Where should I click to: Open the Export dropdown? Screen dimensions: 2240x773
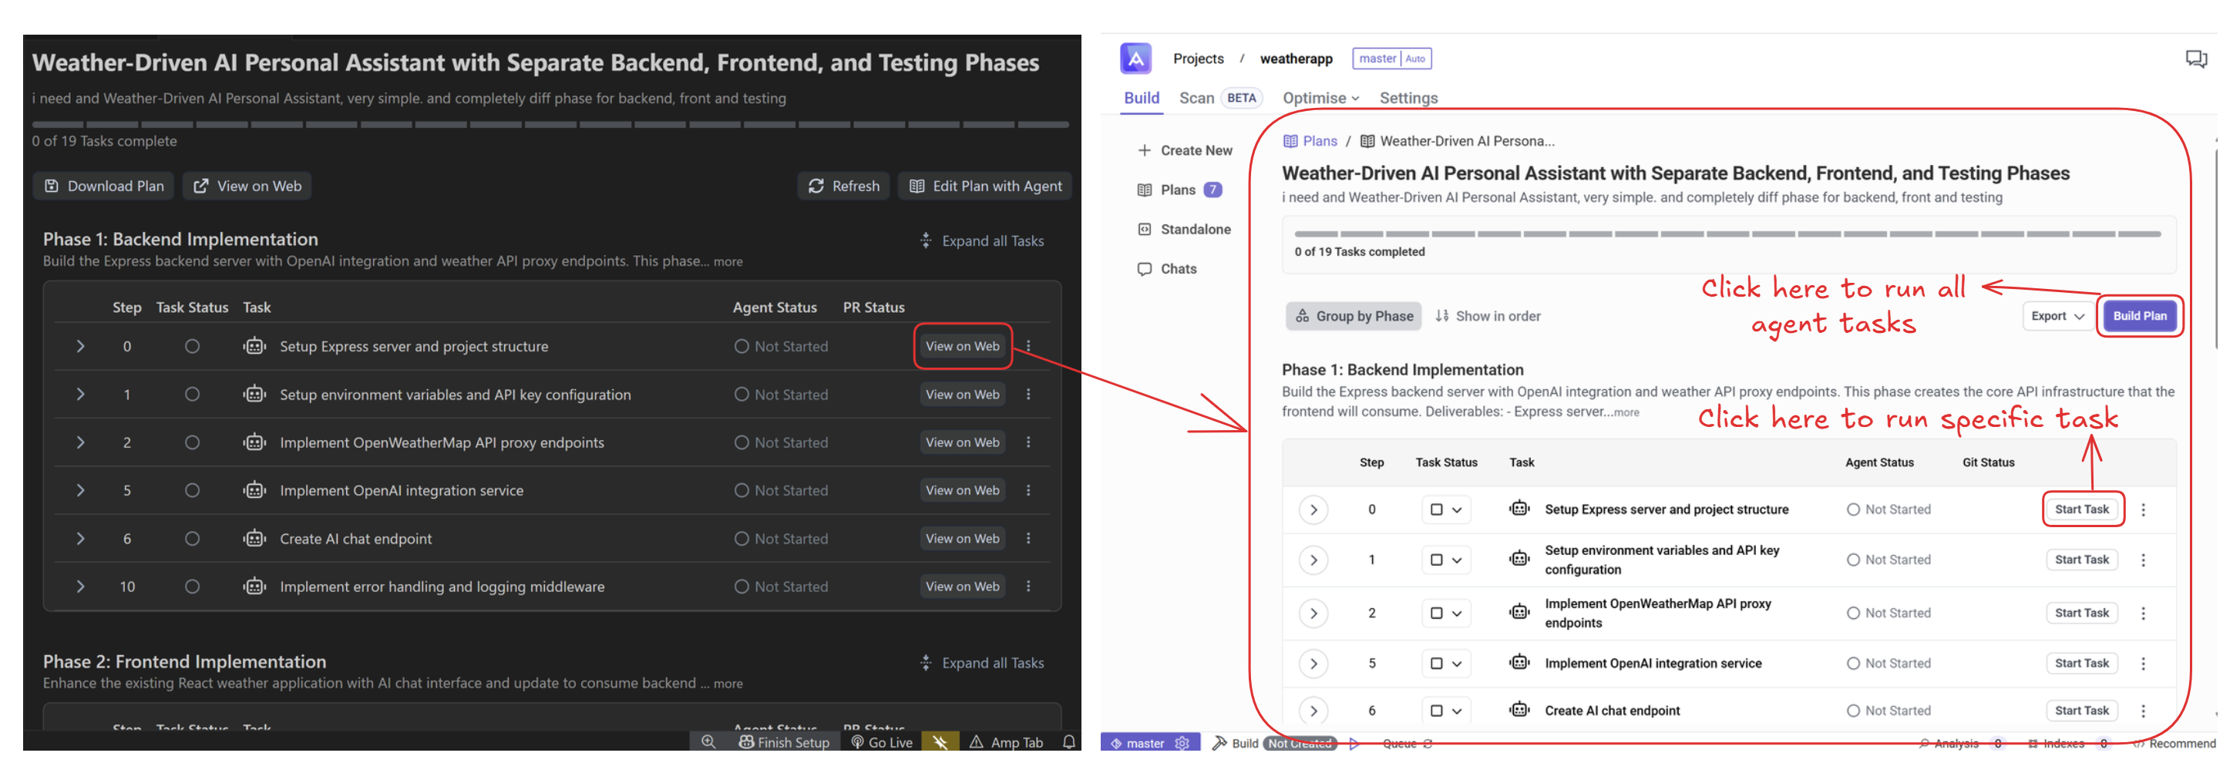pyautogui.click(x=2057, y=317)
